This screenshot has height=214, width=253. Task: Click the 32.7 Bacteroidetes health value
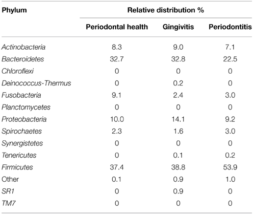click(x=117, y=59)
